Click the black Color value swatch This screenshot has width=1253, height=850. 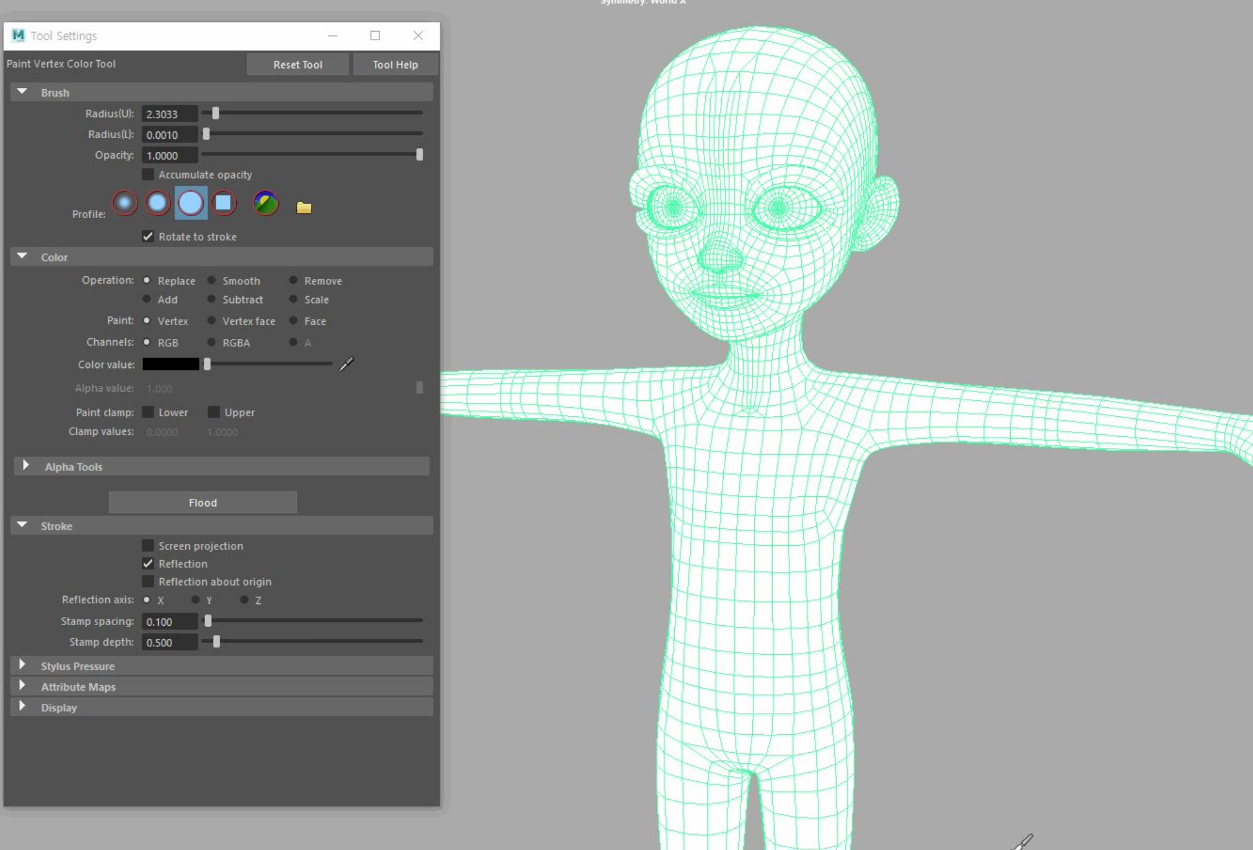click(x=170, y=364)
